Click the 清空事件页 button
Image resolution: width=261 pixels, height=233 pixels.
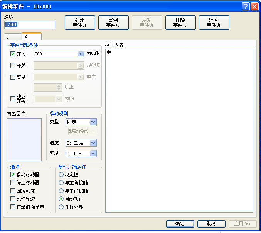coord(214,23)
